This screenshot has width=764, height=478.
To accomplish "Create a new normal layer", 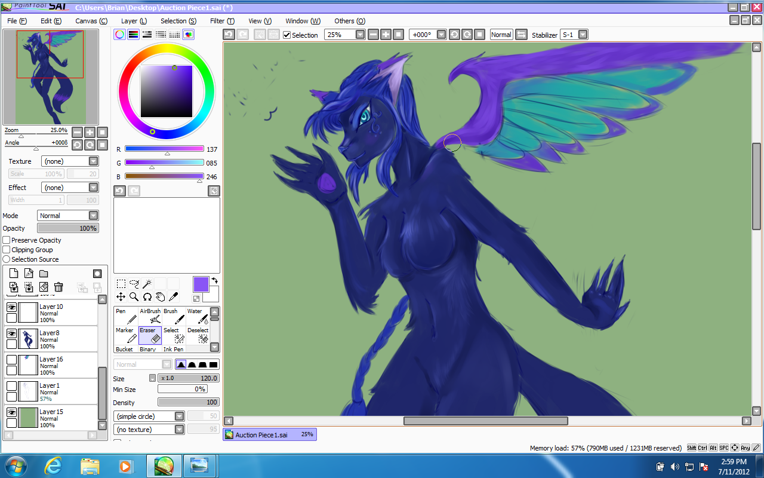I will pos(14,274).
